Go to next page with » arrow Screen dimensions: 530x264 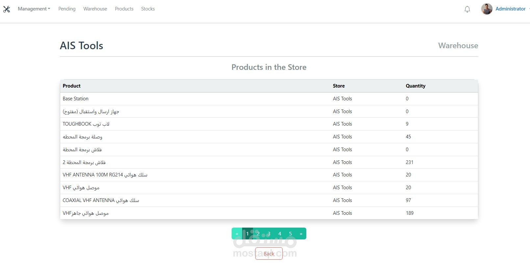point(301,234)
